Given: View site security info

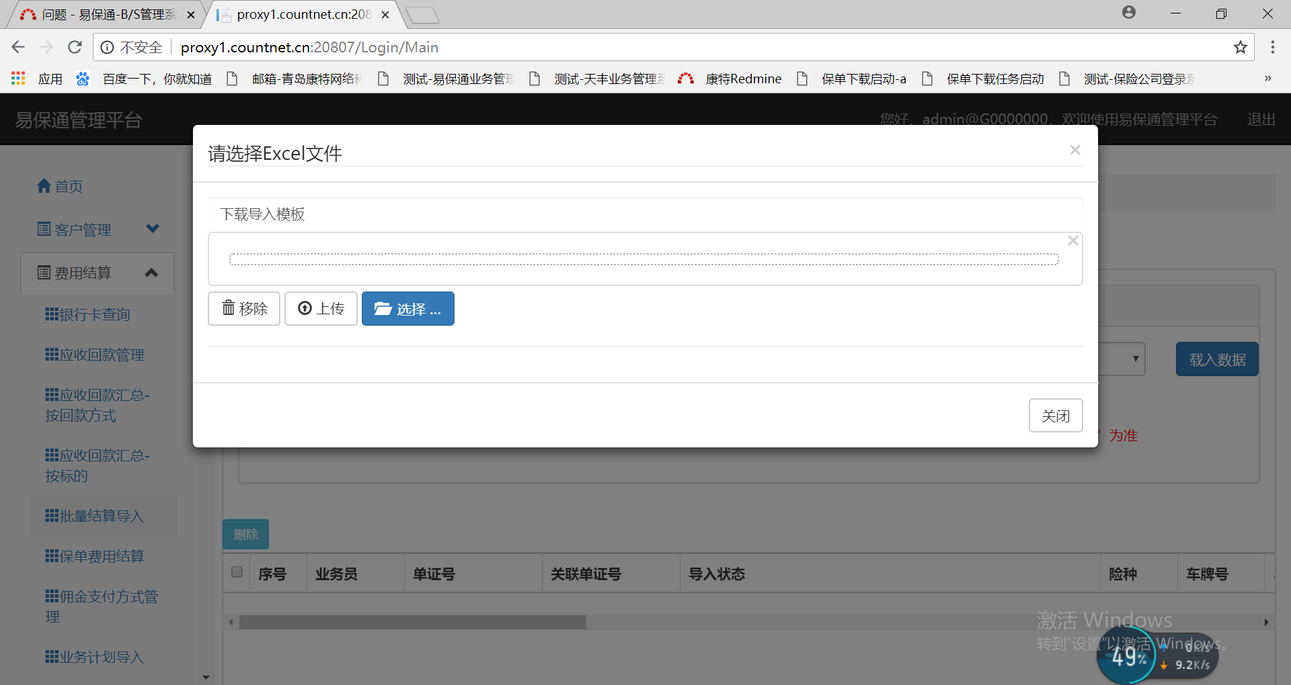Looking at the screenshot, I should 107,47.
